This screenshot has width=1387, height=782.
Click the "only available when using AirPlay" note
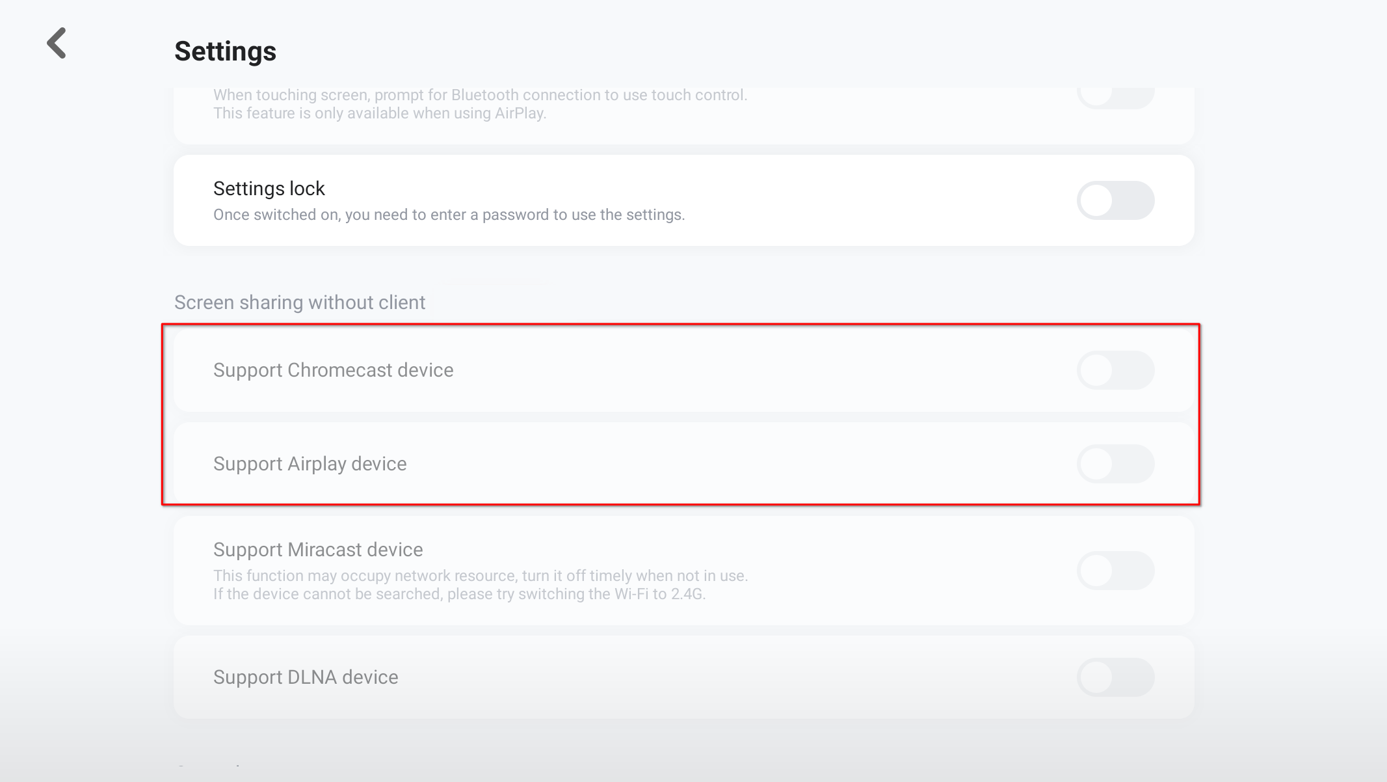point(379,113)
